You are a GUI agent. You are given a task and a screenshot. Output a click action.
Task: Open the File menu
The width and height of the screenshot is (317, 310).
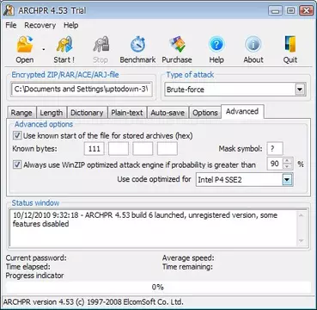(x=11, y=25)
